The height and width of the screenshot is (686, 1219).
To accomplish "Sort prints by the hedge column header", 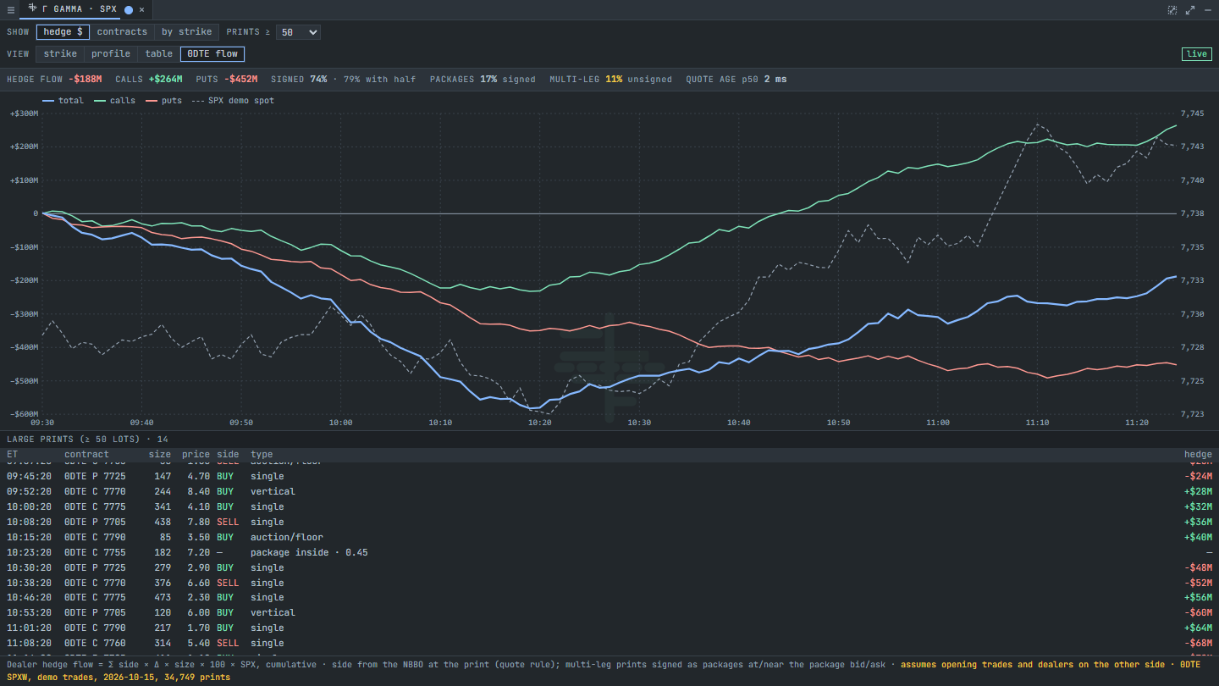I will click(1198, 455).
